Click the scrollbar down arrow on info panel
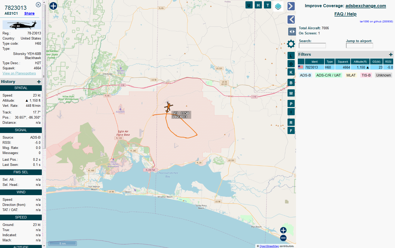 (x=44, y=246)
